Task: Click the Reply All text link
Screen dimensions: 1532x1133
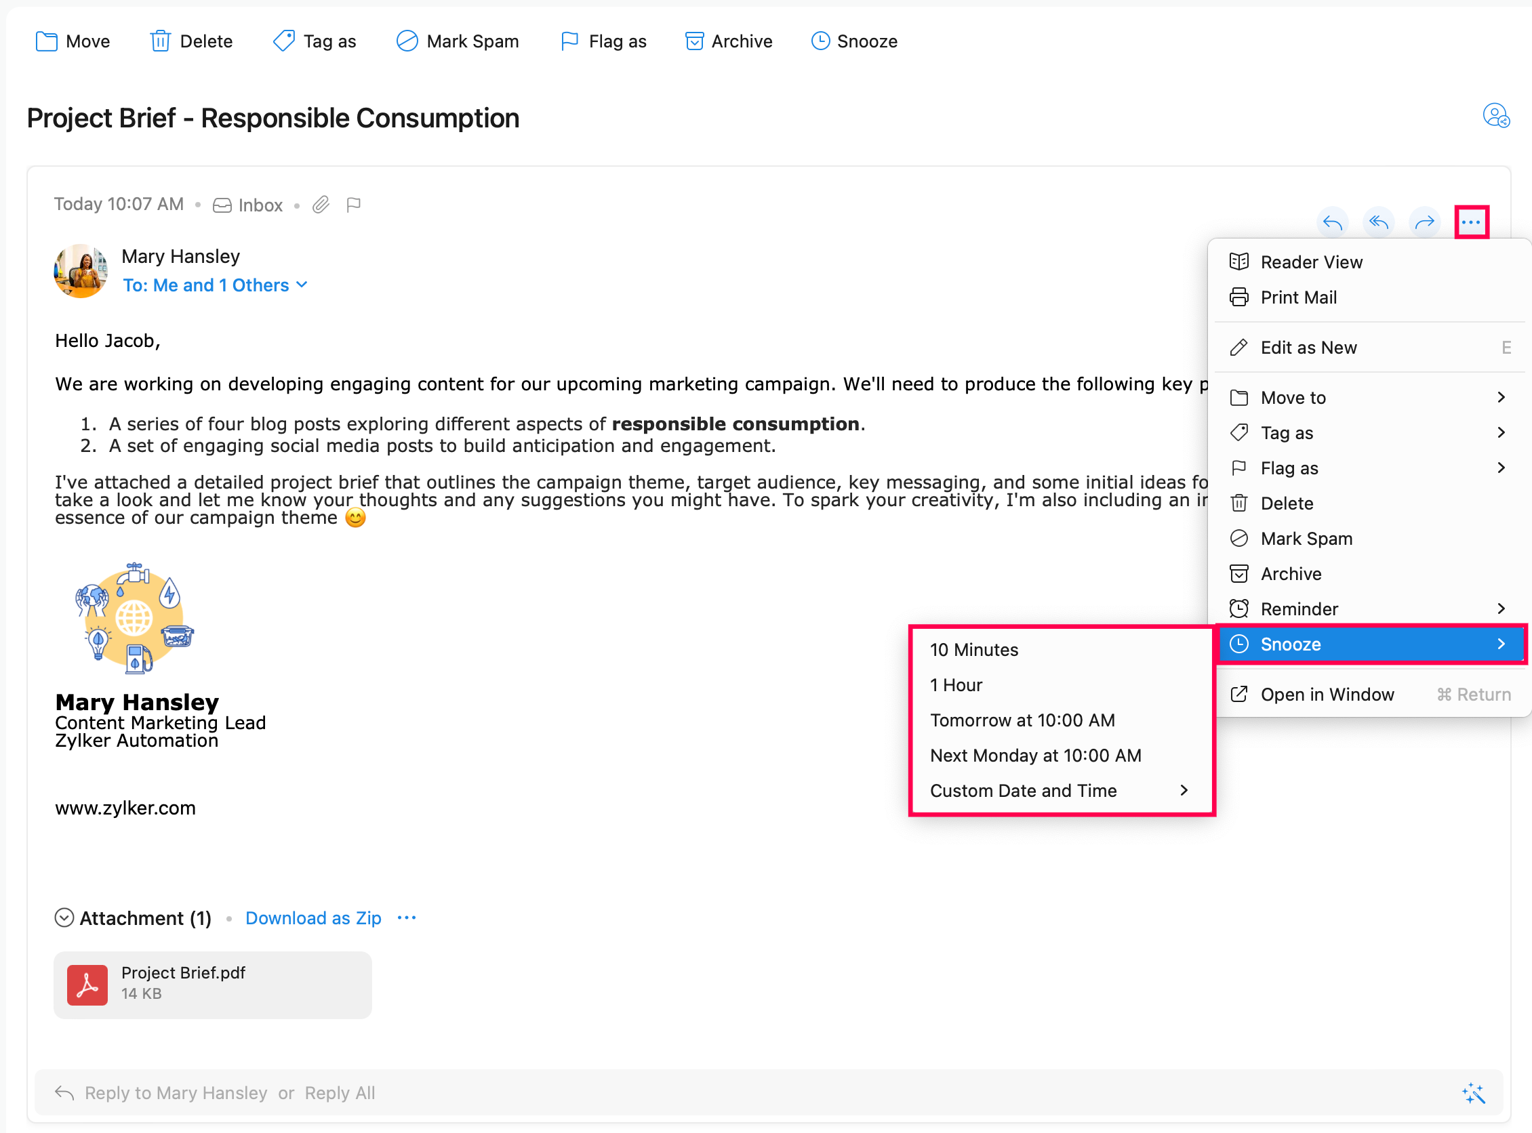Action: 340,1092
